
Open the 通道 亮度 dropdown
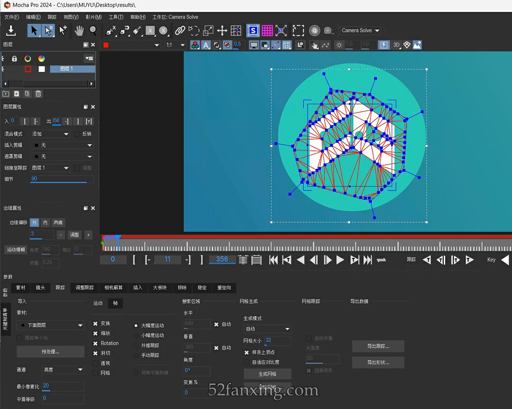63,370
